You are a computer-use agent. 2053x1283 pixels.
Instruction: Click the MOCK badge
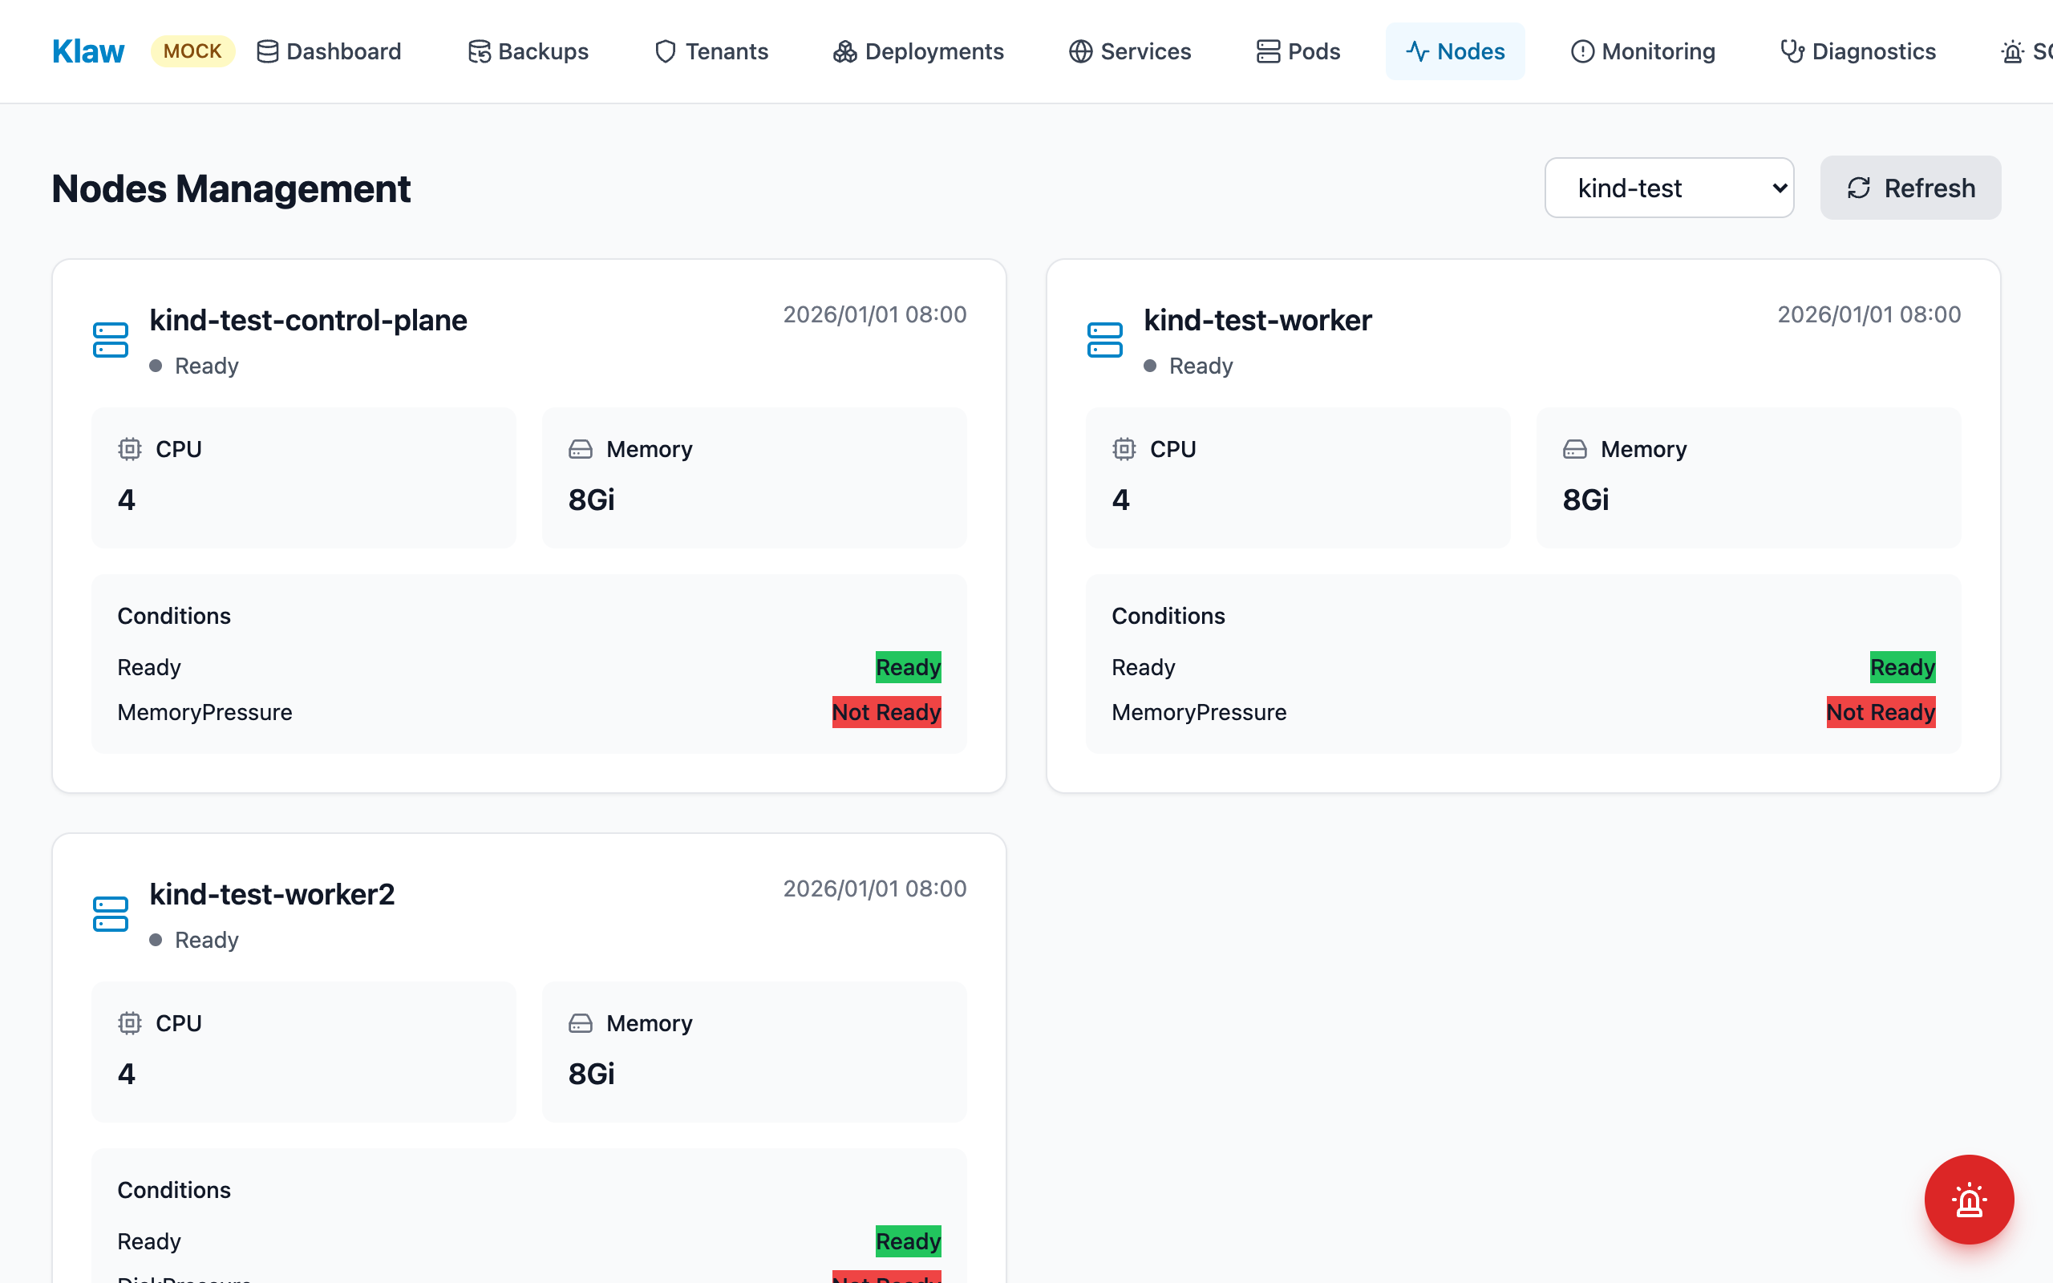point(192,52)
